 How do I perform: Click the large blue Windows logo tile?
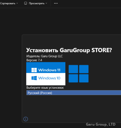(x=79, y=74)
